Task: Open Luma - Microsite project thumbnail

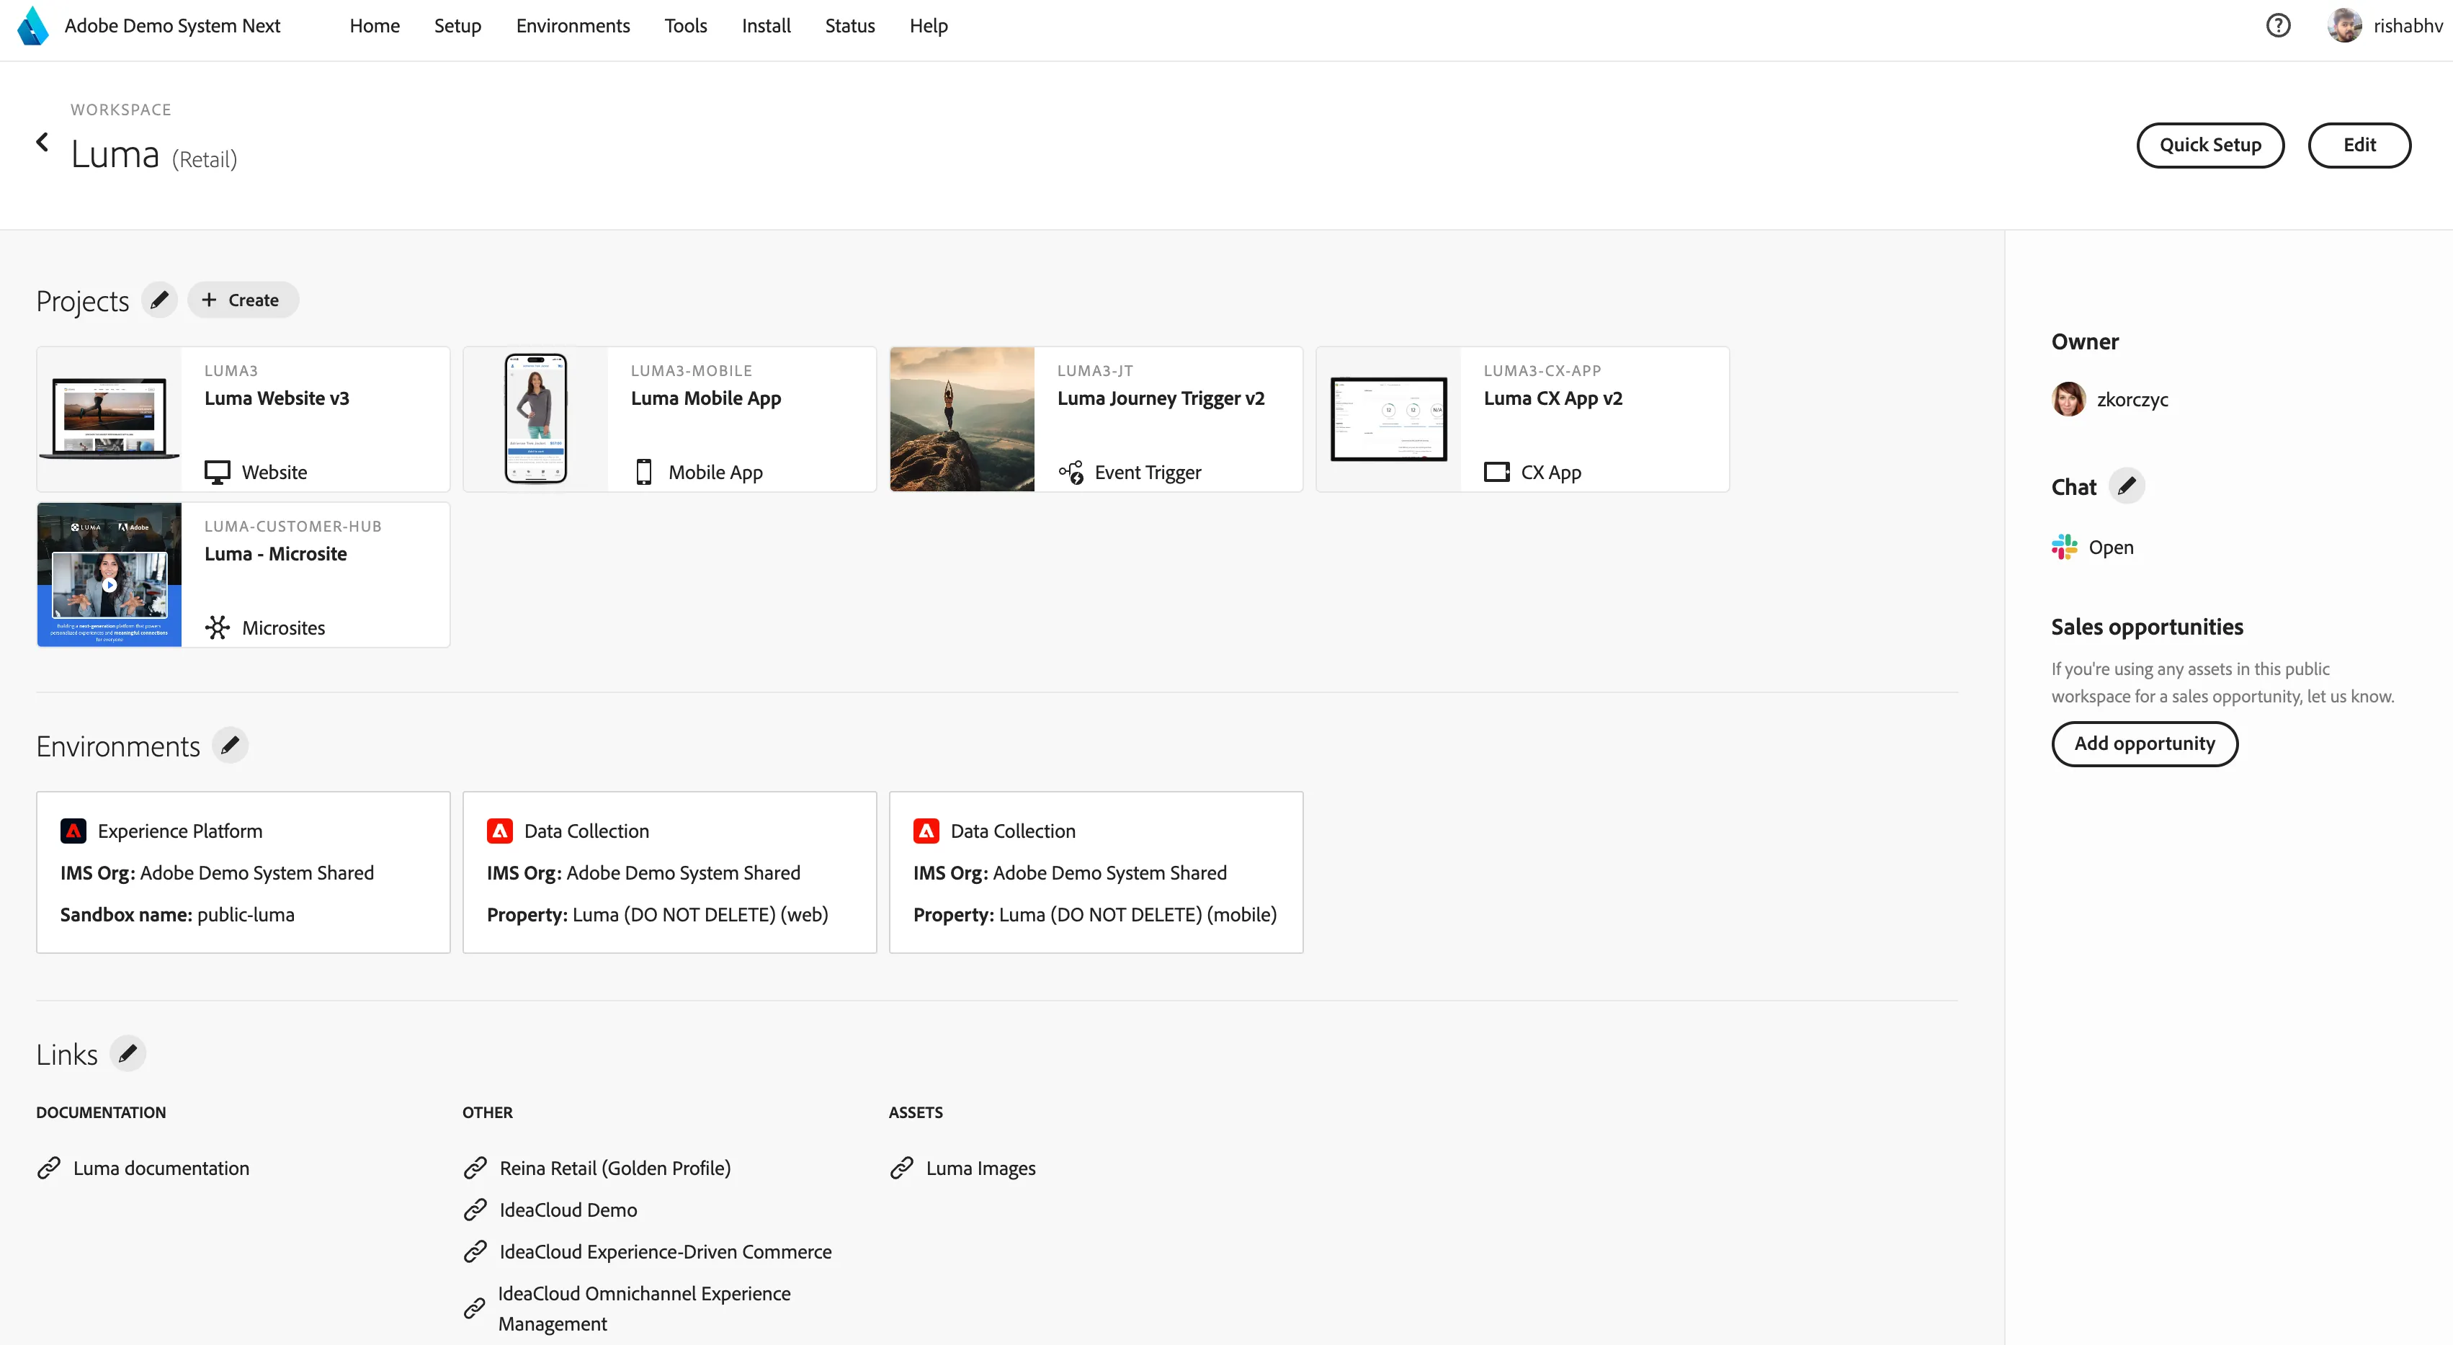Action: [110, 574]
